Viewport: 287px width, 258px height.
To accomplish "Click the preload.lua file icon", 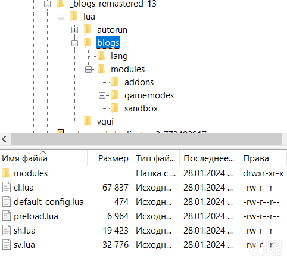I will click(7, 216).
